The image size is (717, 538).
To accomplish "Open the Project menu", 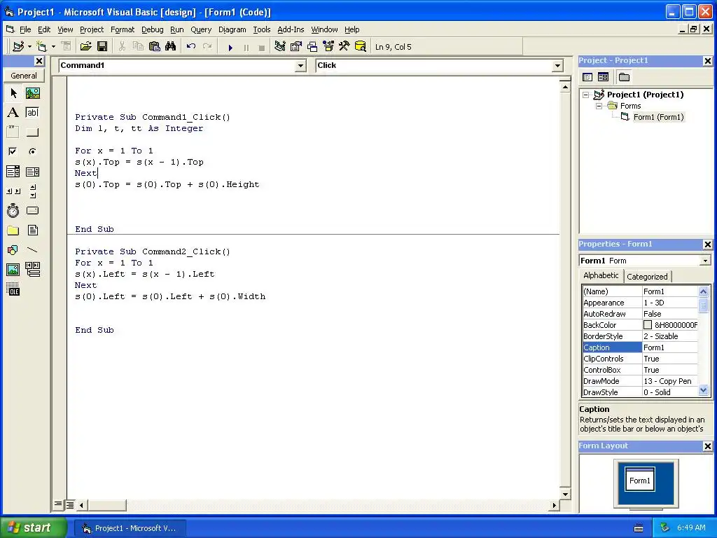I will (x=92, y=29).
